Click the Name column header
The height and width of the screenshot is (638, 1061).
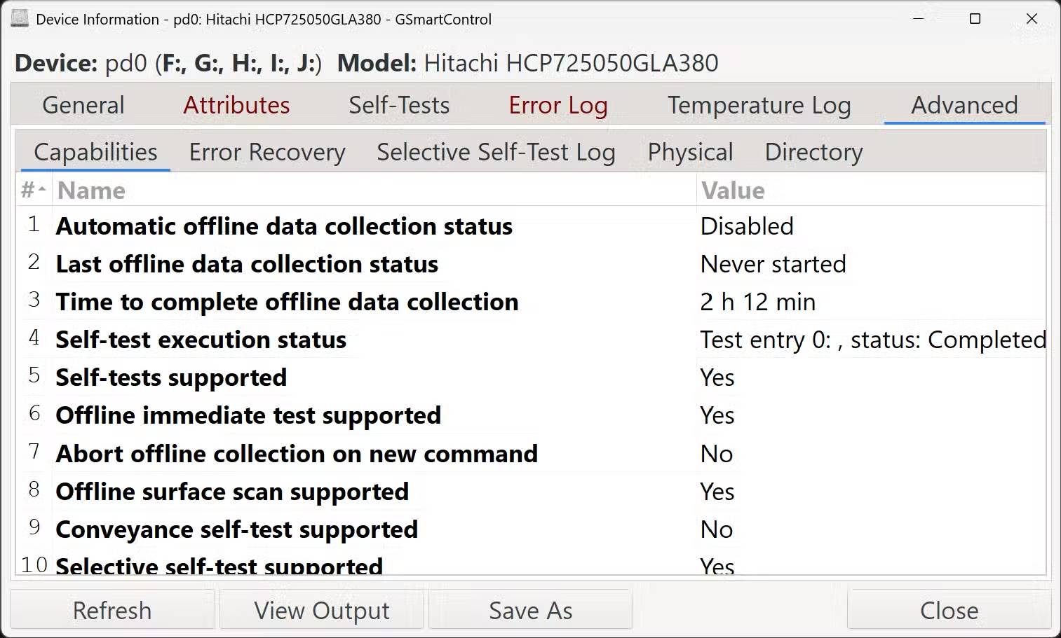click(91, 190)
